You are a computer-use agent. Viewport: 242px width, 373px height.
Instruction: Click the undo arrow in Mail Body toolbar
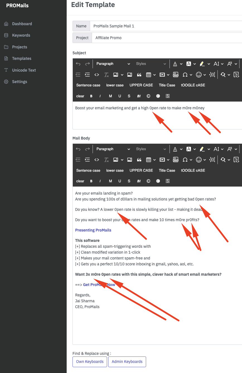tap(78, 149)
